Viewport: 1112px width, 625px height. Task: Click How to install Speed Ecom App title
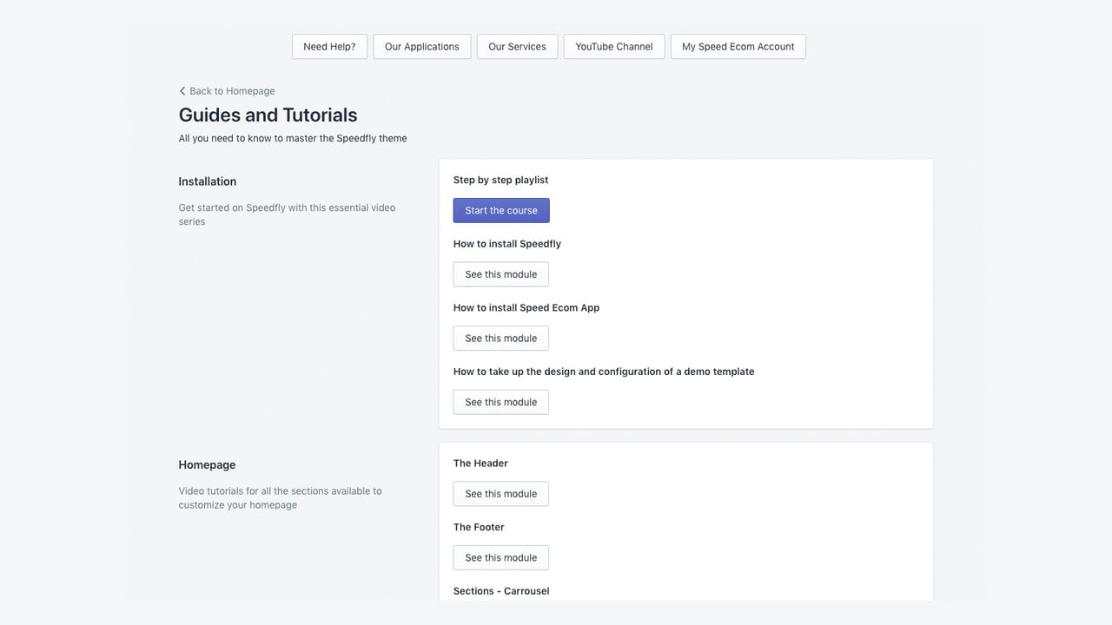[526, 307]
